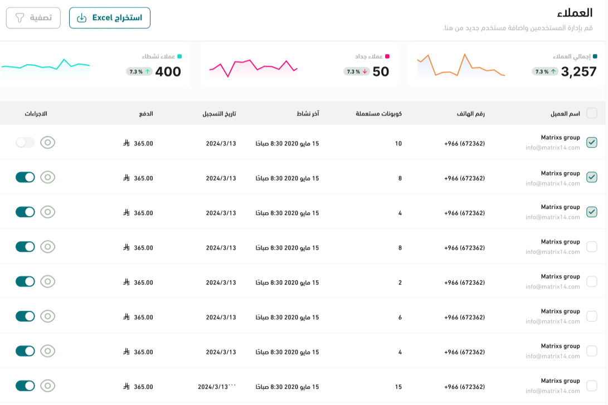Click the funnel icon in the تصفية button
This screenshot has height=405, width=608.
pos(20,18)
